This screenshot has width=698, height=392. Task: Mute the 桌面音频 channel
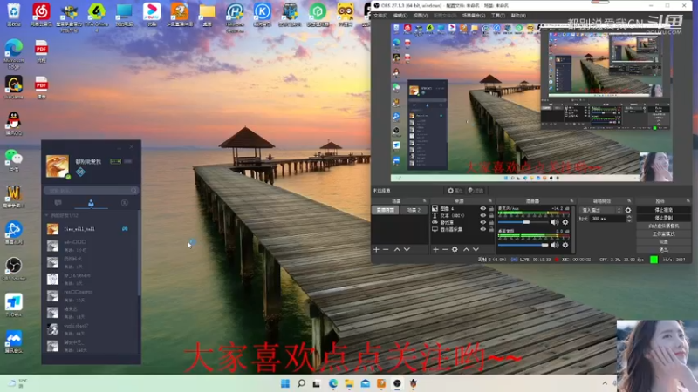[x=555, y=245]
